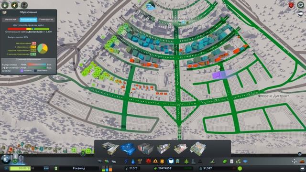
Task: Click the temperature 21.5°C readout
Action: pyautogui.click(x=133, y=168)
